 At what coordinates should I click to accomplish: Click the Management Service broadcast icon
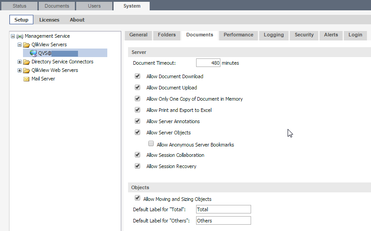[x=20, y=36]
